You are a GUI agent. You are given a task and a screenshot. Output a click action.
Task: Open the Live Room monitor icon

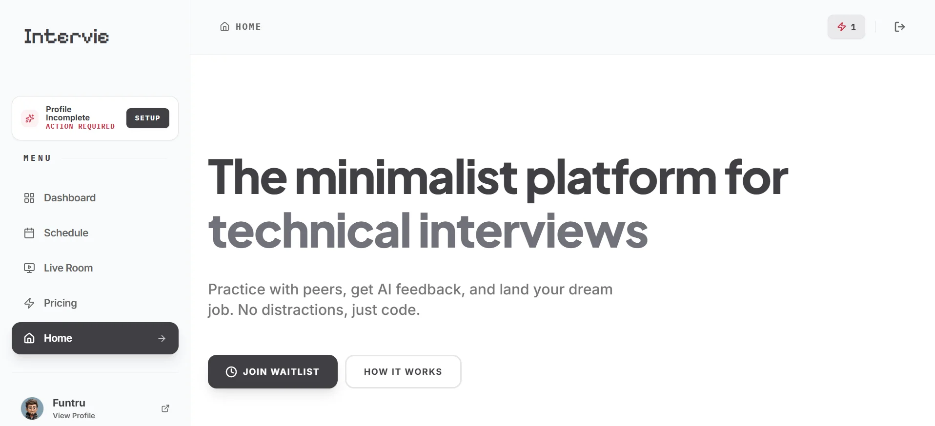[x=29, y=268]
